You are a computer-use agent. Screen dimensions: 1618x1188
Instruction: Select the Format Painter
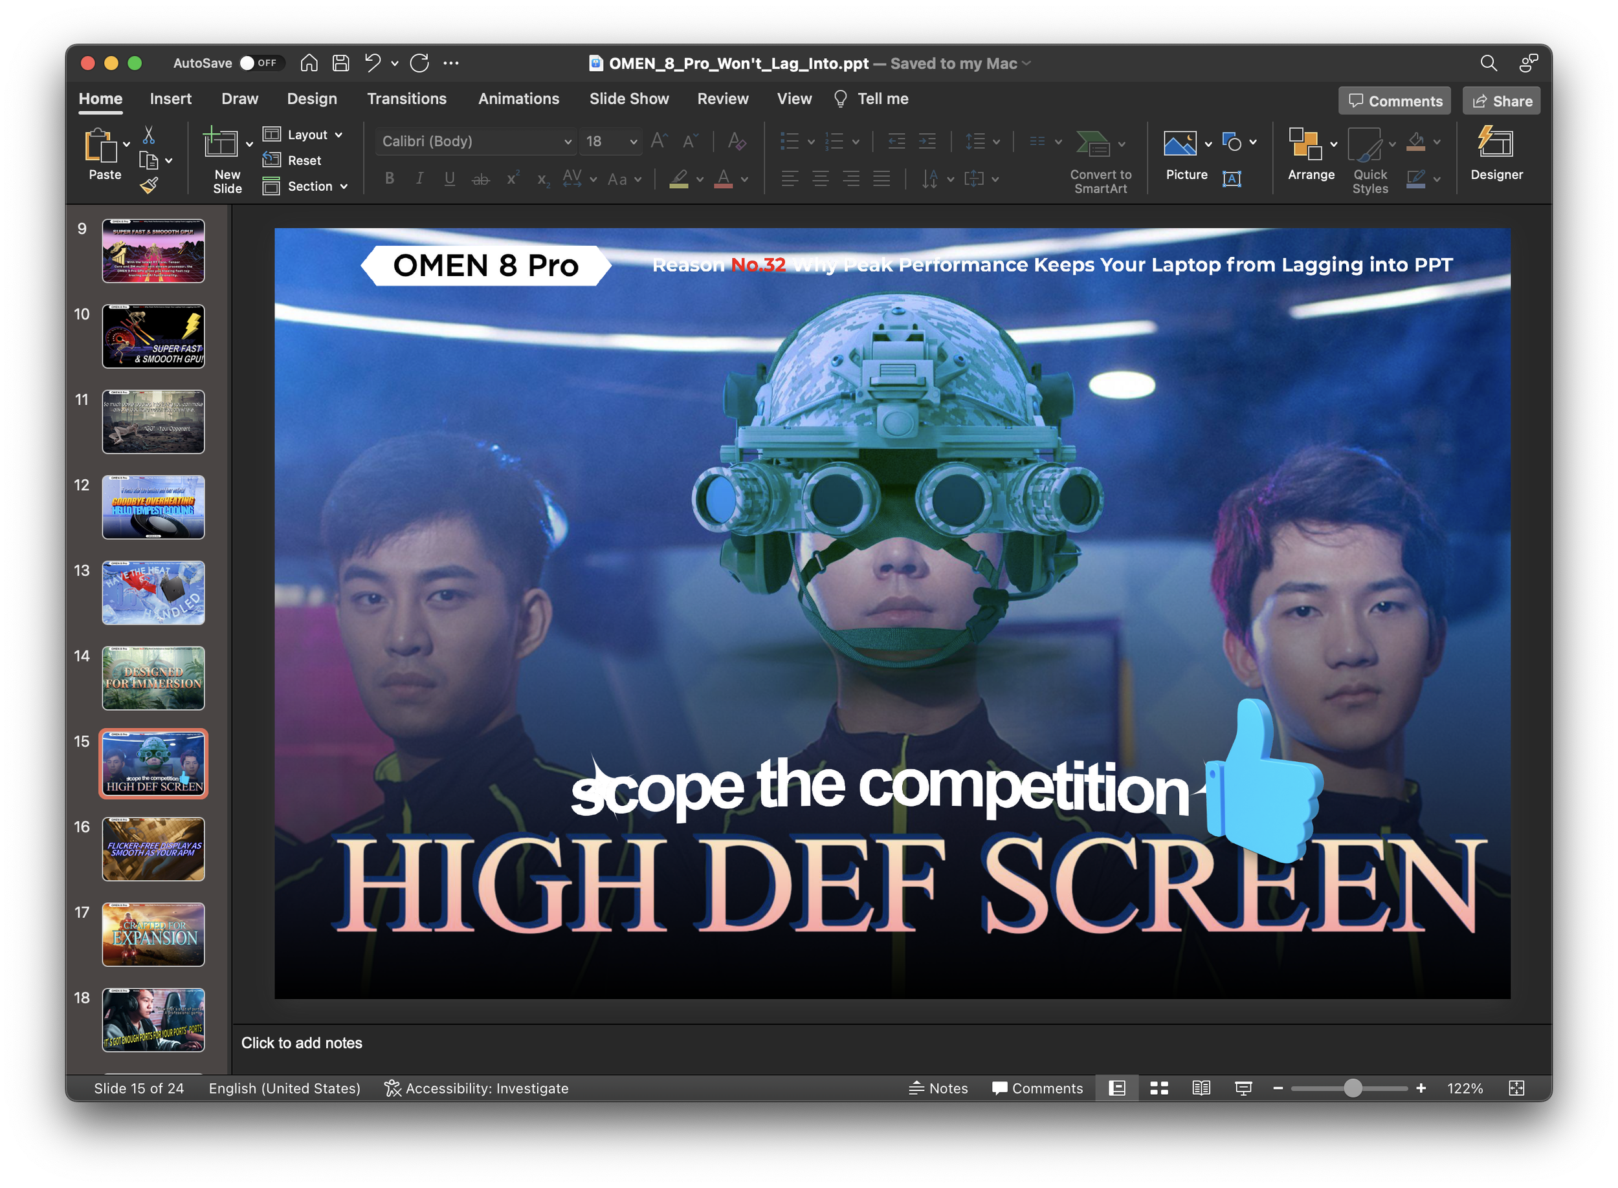[x=150, y=185]
